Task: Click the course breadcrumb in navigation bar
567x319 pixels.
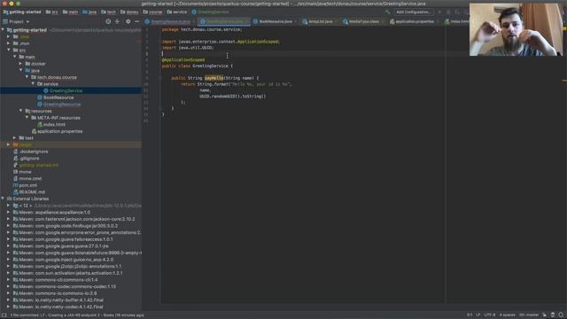Action: coord(152,12)
